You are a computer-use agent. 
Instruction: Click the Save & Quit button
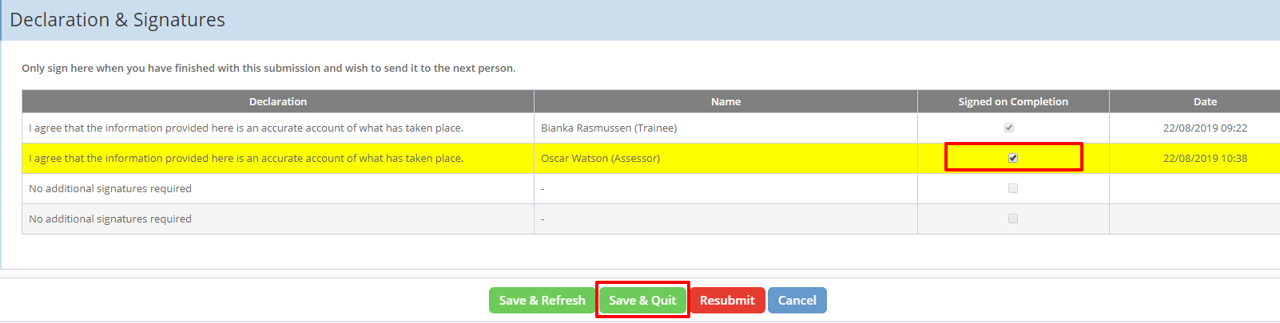(642, 301)
